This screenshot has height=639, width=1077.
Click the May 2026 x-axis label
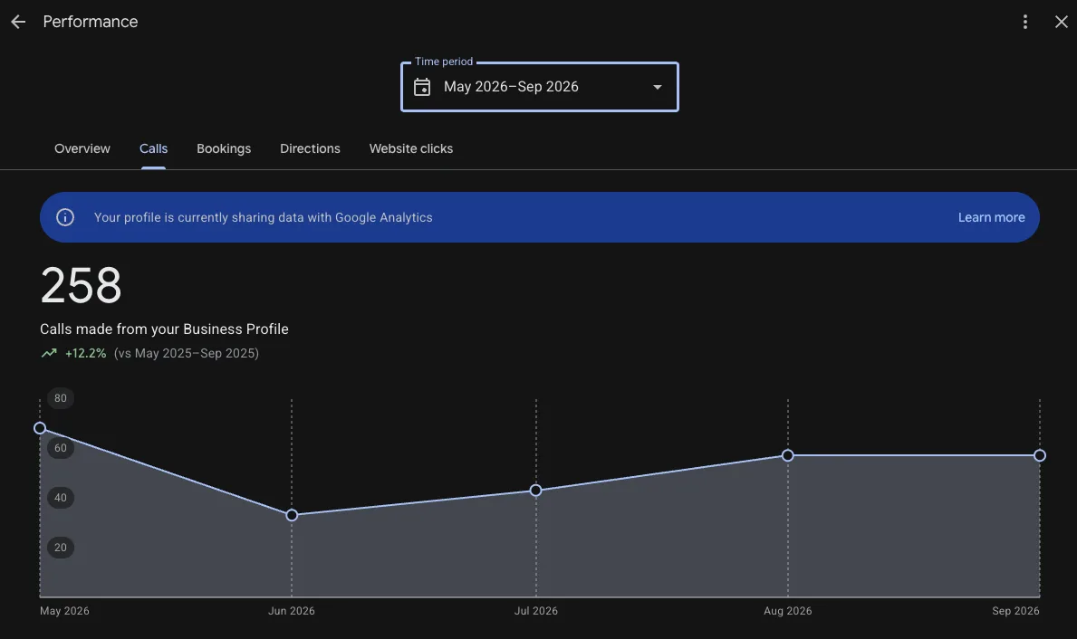[64, 611]
